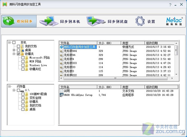Click the horizontal scrollbar thumb in top list
This screenshot has height=137, width=187.
pyautogui.click(x=116, y=78)
